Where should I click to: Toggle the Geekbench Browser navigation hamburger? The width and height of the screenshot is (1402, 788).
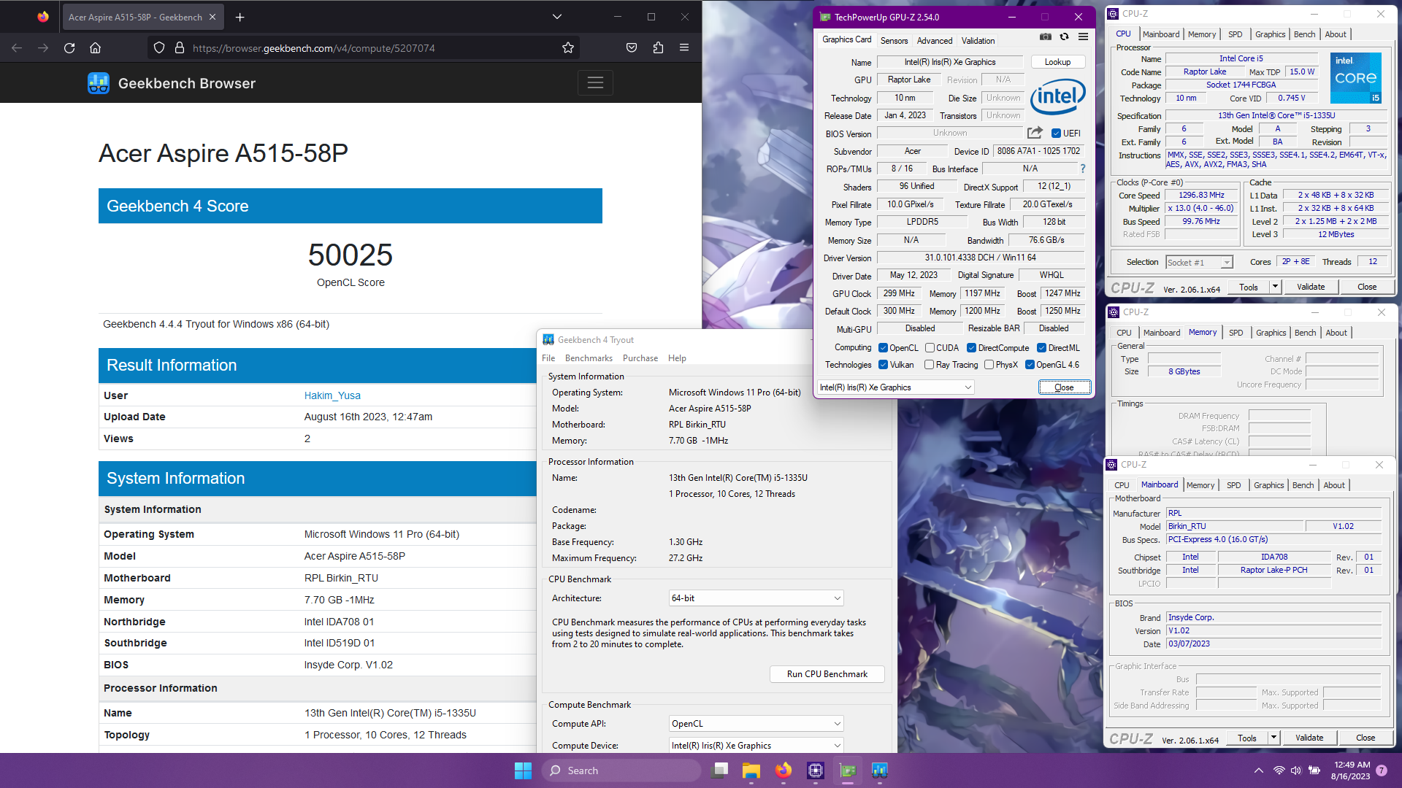pos(595,83)
